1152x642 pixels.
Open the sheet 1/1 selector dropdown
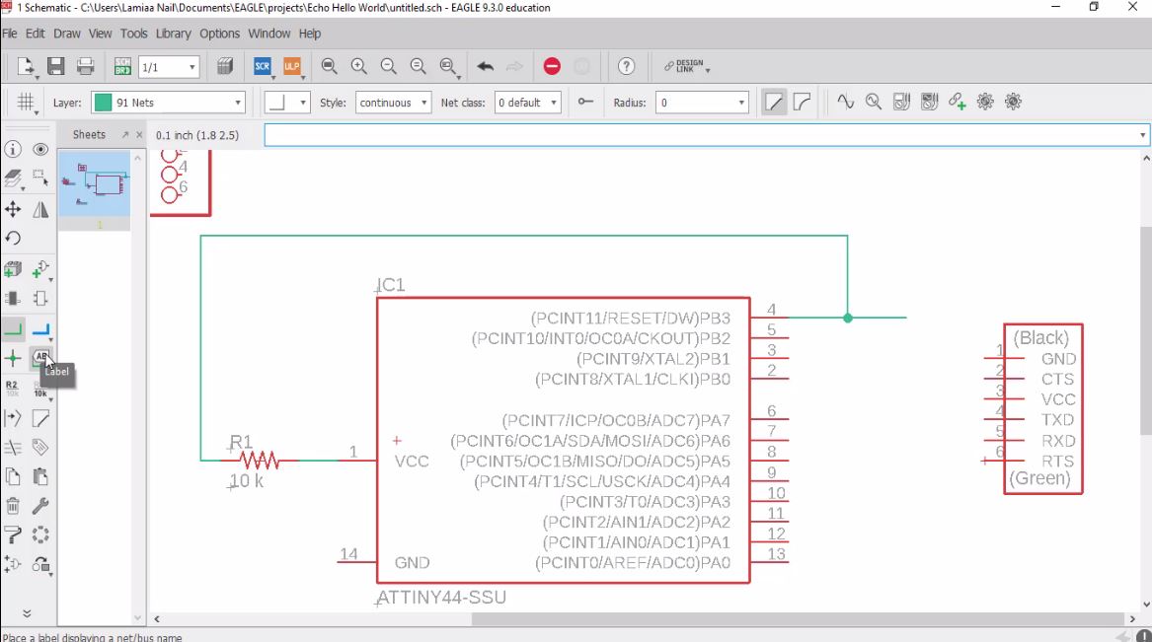(169, 67)
